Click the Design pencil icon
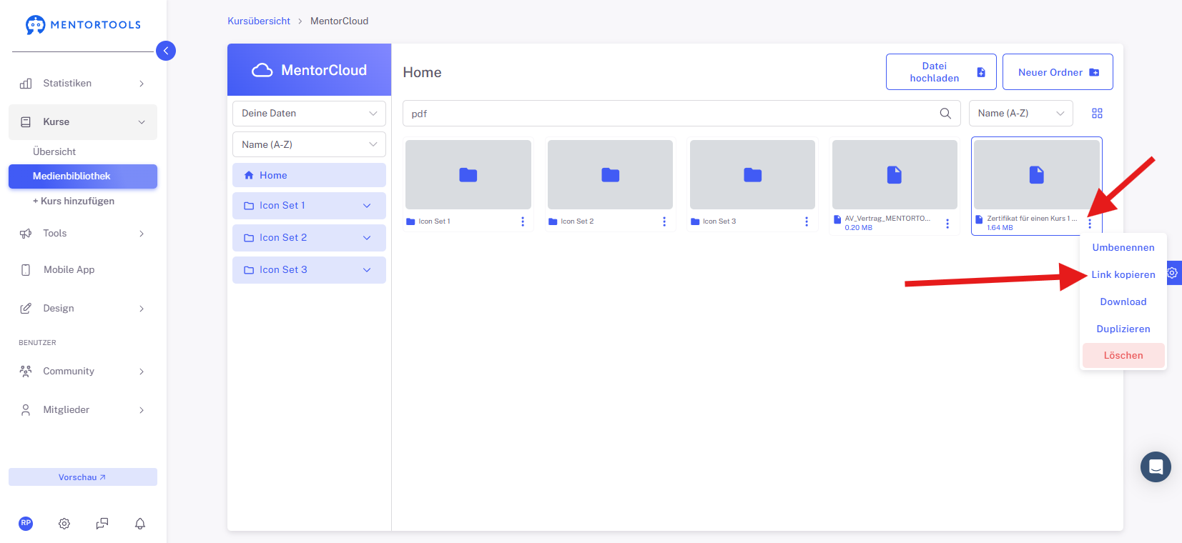1182x543 pixels. [26, 309]
